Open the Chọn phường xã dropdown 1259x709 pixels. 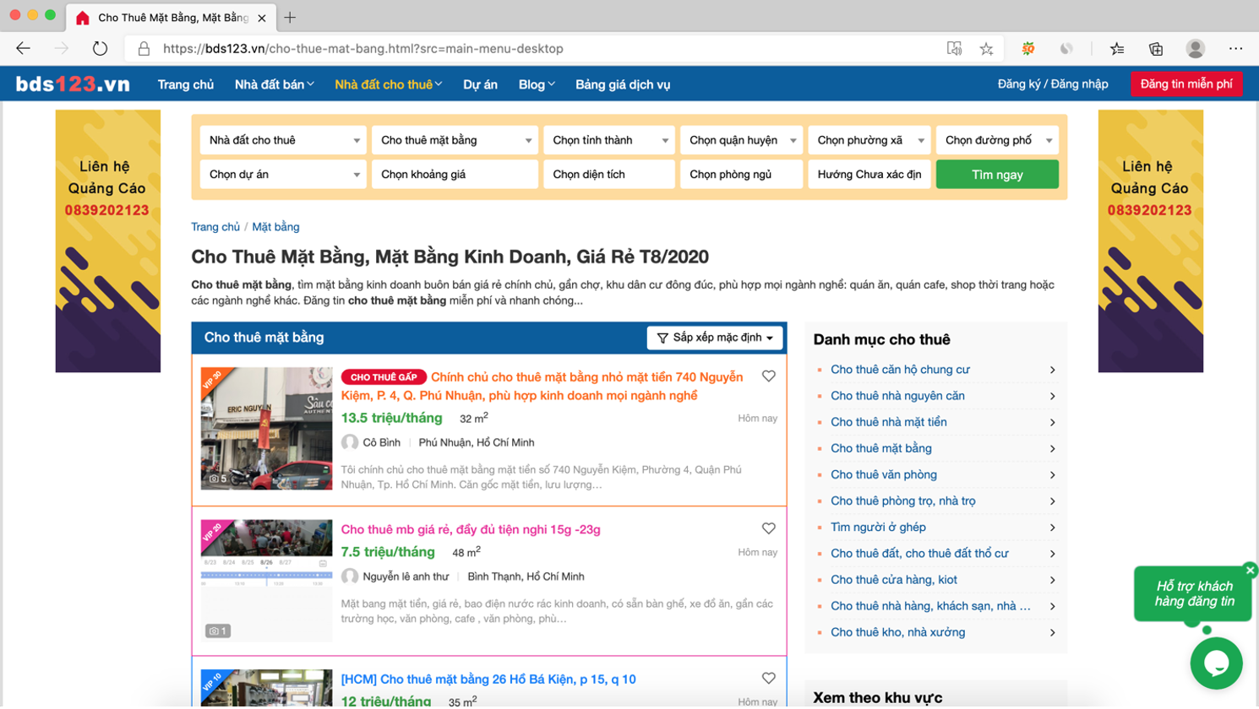[869, 140]
